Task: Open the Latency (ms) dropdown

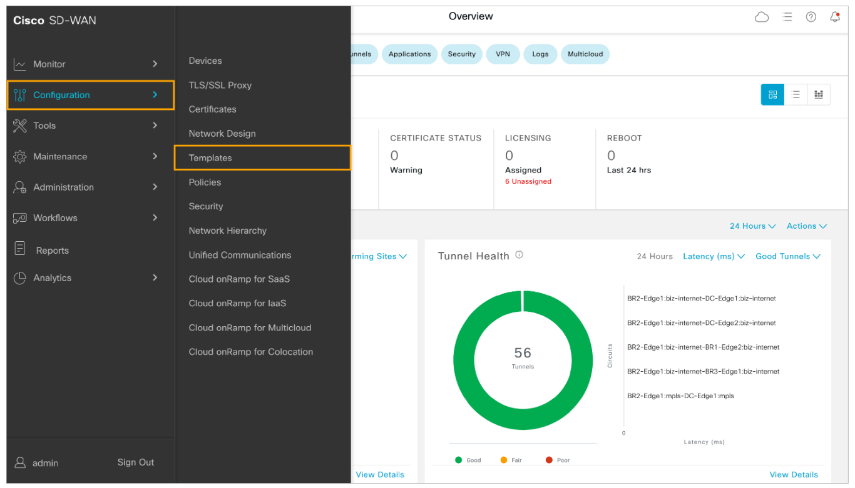Action: pyautogui.click(x=714, y=256)
